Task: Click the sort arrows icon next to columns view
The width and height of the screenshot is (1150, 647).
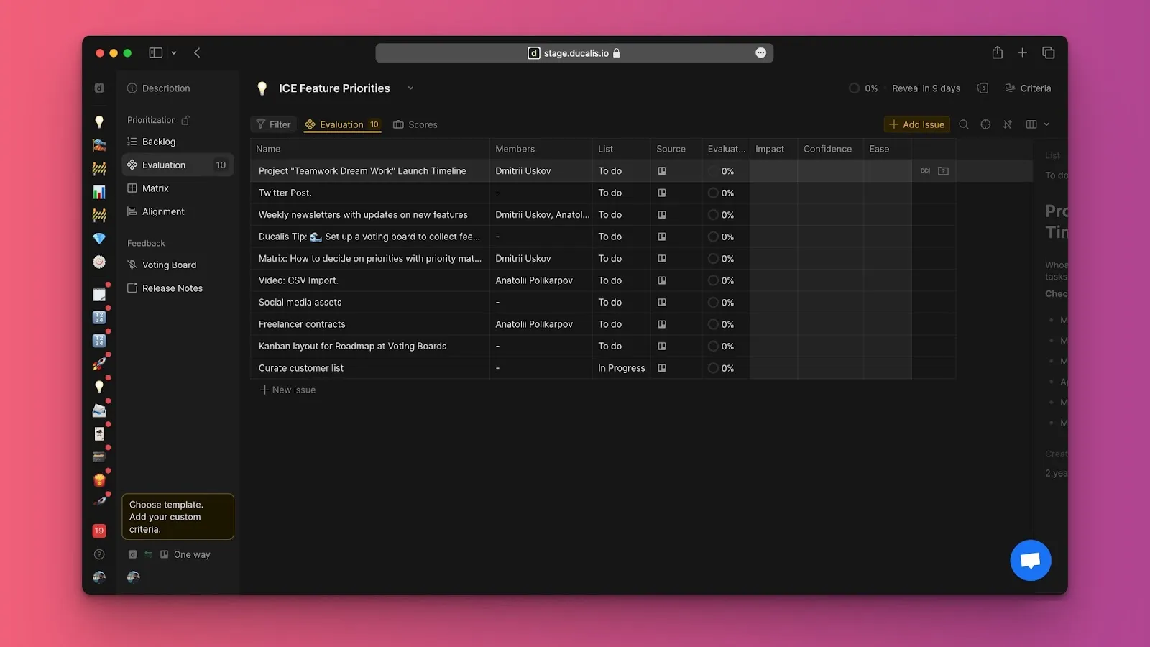Action: [1008, 124]
